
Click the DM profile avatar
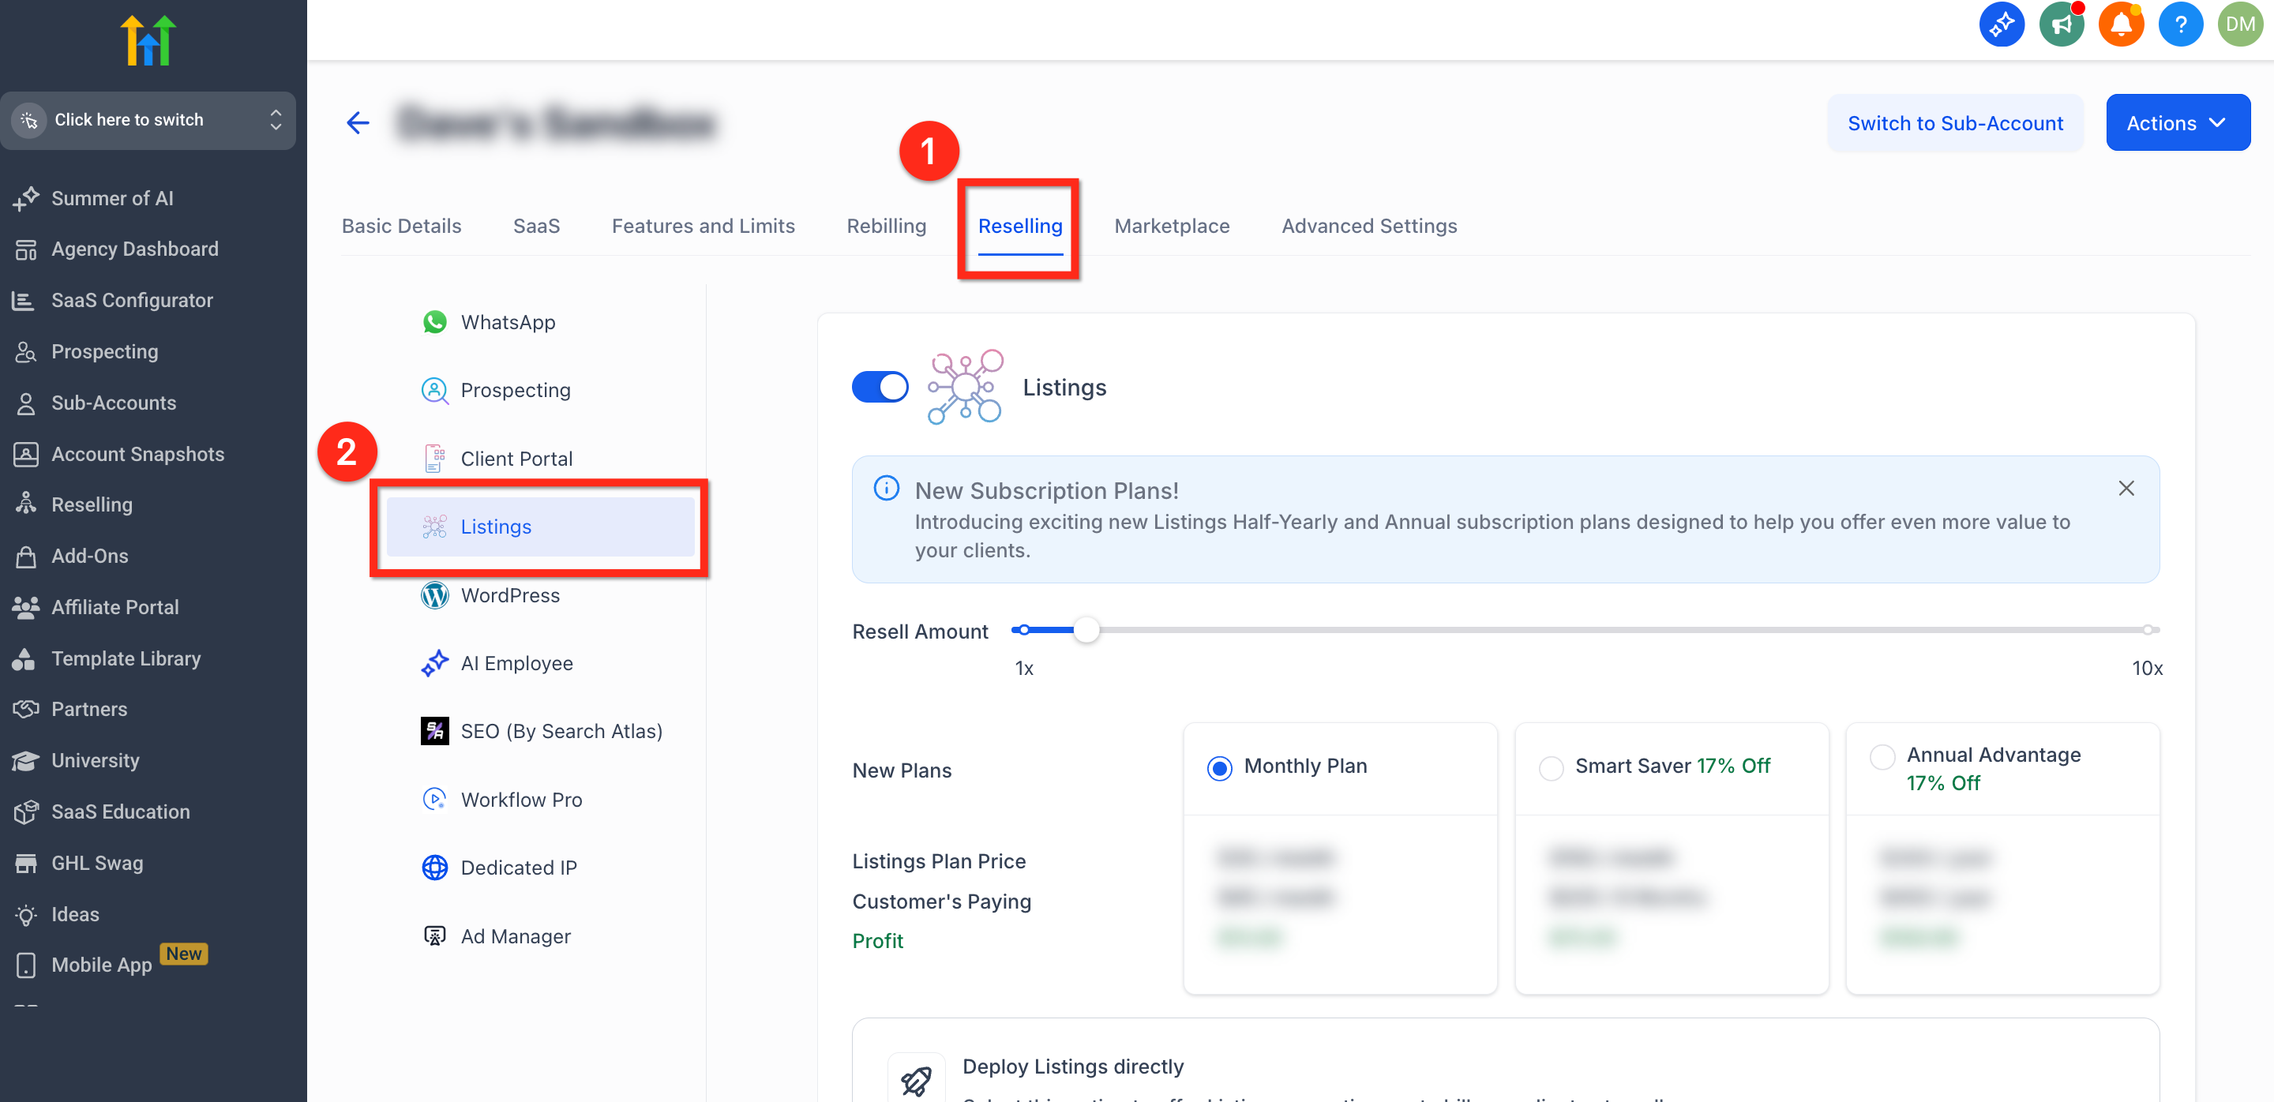tap(2239, 24)
